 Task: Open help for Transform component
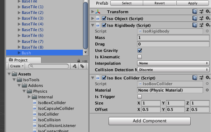(x=195, y=11)
